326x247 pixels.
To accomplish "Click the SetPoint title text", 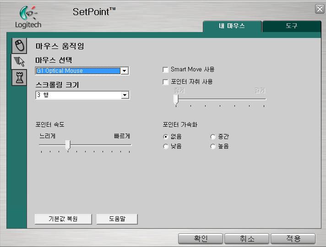I will tap(94, 12).
